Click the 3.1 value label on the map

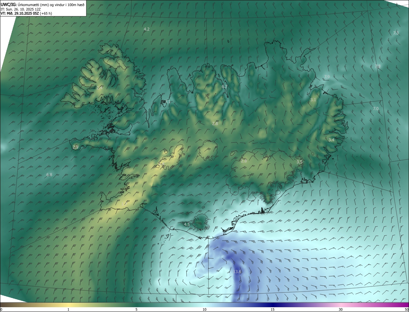pyautogui.click(x=313, y=100)
